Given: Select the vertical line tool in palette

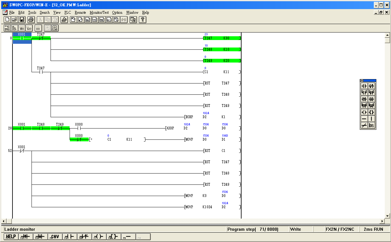Looking at the screenshot, I should click(x=371, y=119).
